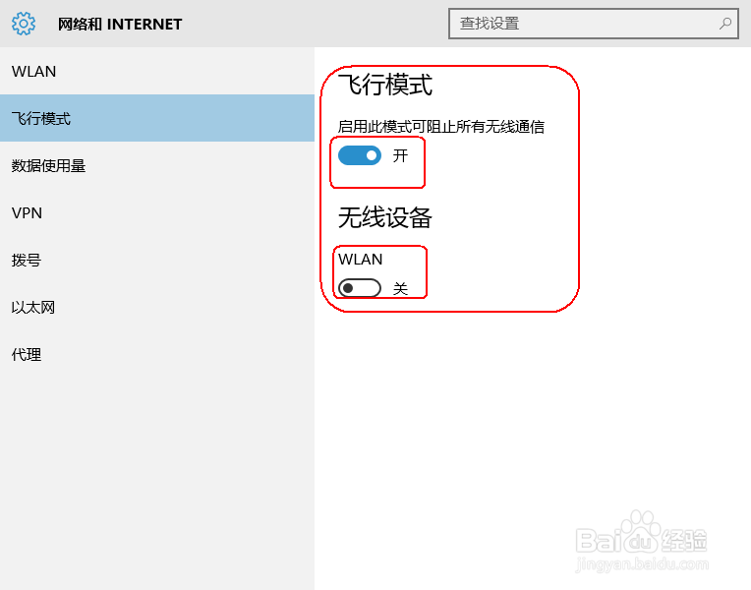Click the 飞行模式 page heading
751x590 pixels.
click(x=385, y=85)
